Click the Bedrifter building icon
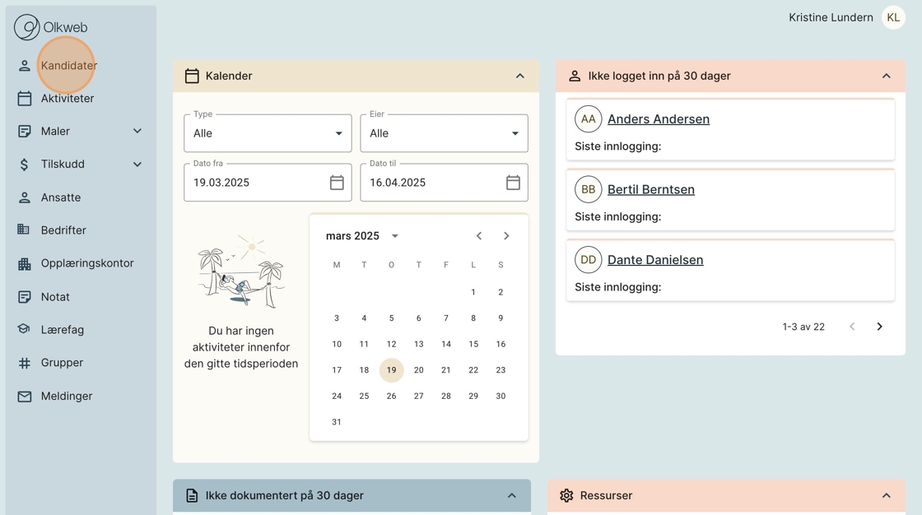This screenshot has height=515, width=922. click(x=24, y=230)
